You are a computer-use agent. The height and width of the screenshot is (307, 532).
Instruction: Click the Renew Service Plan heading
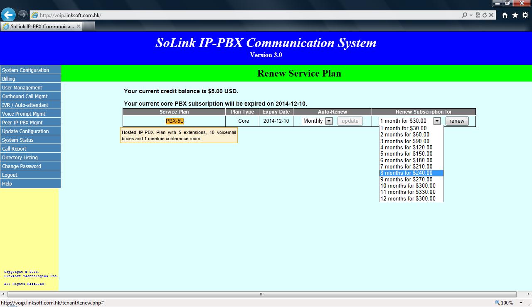click(x=299, y=74)
